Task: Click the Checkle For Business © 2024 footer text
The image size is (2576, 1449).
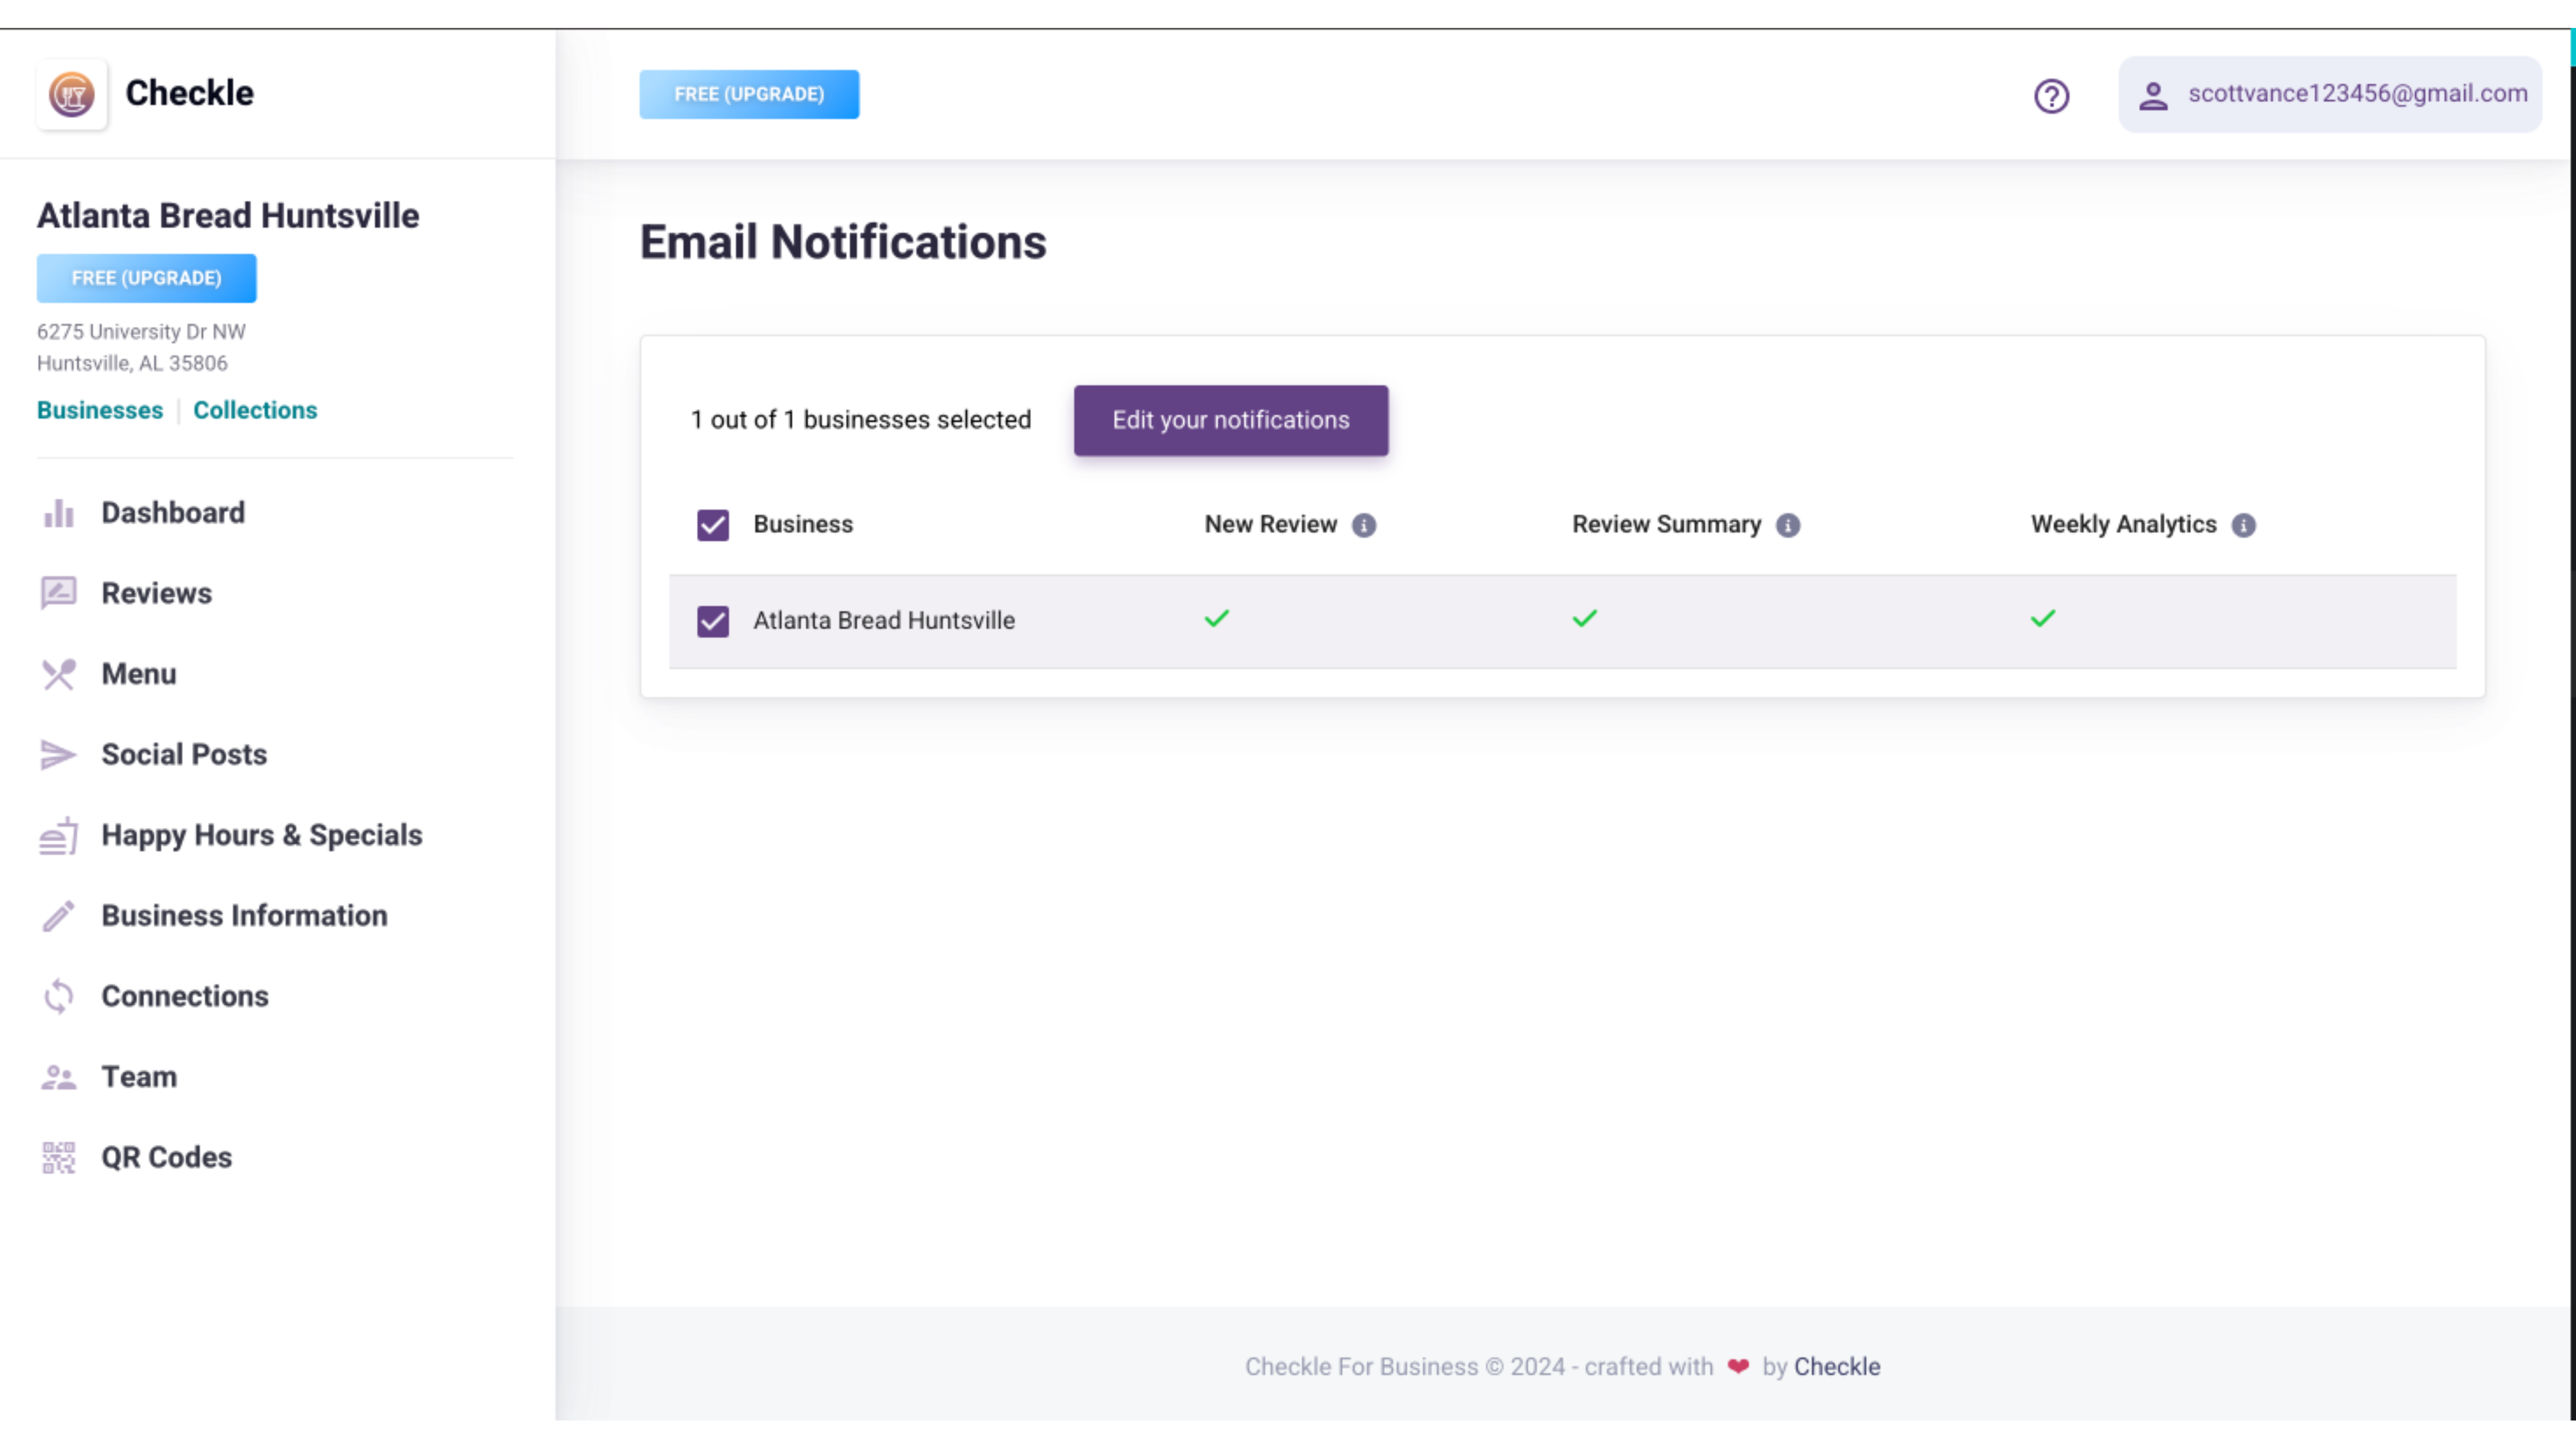Action: [x=1405, y=1367]
